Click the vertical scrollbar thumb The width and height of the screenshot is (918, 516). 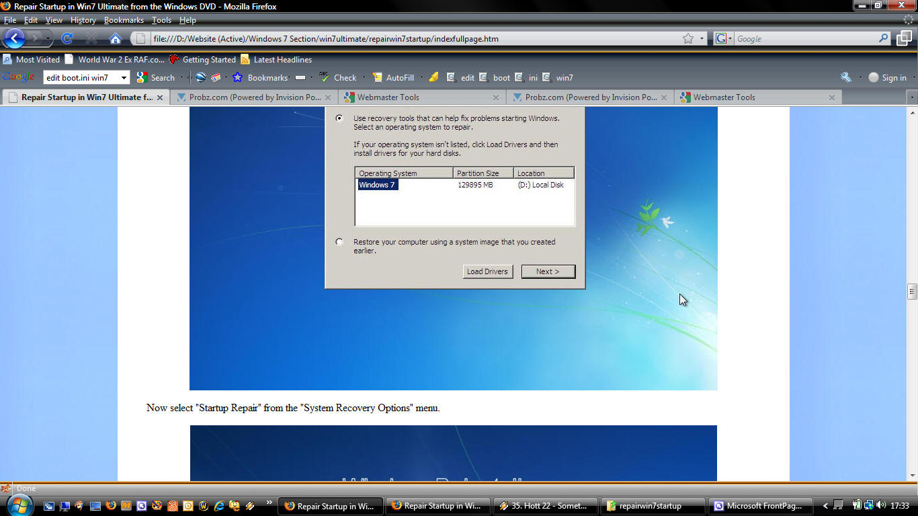click(912, 291)
